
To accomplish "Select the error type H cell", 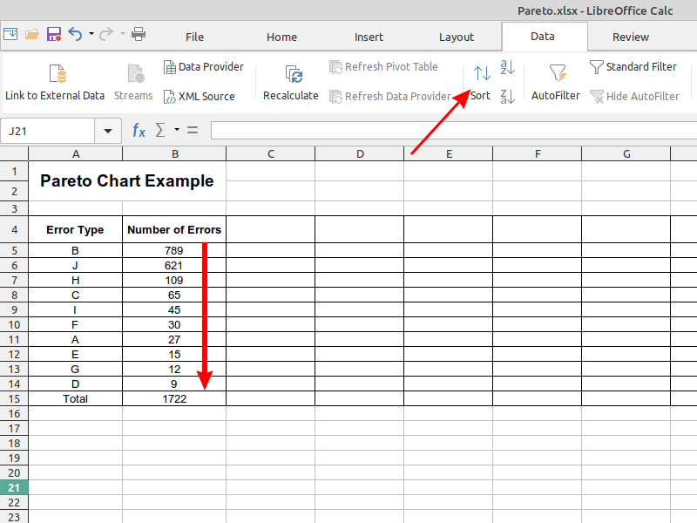I will click(x=76, y=280).
